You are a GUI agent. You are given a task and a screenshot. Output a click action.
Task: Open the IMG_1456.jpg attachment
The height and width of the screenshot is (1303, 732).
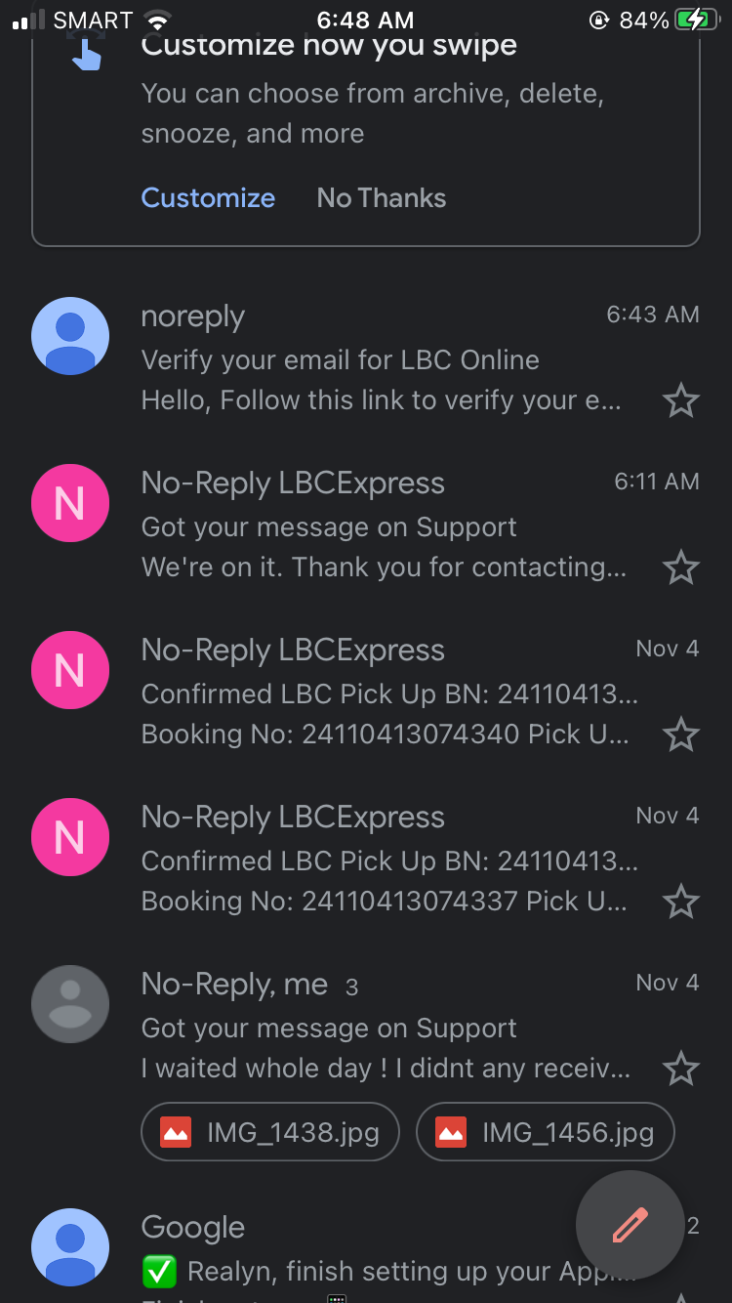pos(545,1132)
